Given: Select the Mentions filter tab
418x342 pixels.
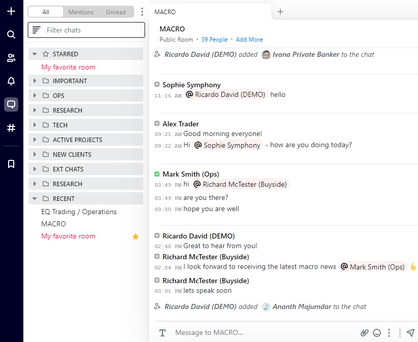Looking at the screenshot, I should 81,12.
